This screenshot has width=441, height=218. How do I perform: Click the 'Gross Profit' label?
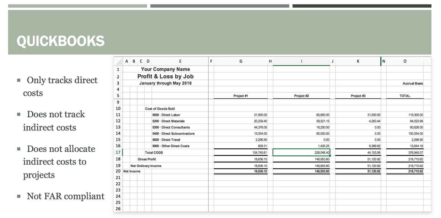click(x=147, y=159)
